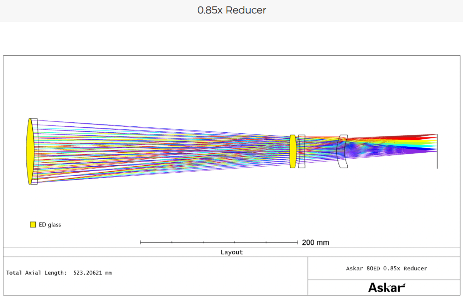The image size is (463, 298).
Task: Click the "200 mm" scale label
Action: (315, 243)
